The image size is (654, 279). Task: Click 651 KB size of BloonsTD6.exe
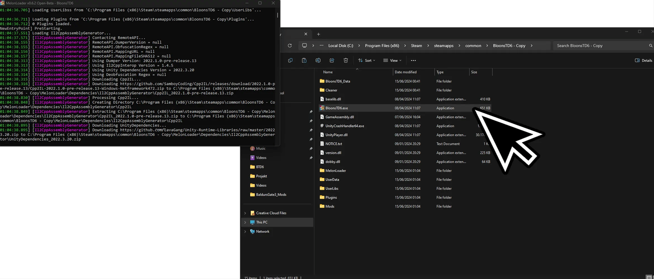click(x=485, y=108)
